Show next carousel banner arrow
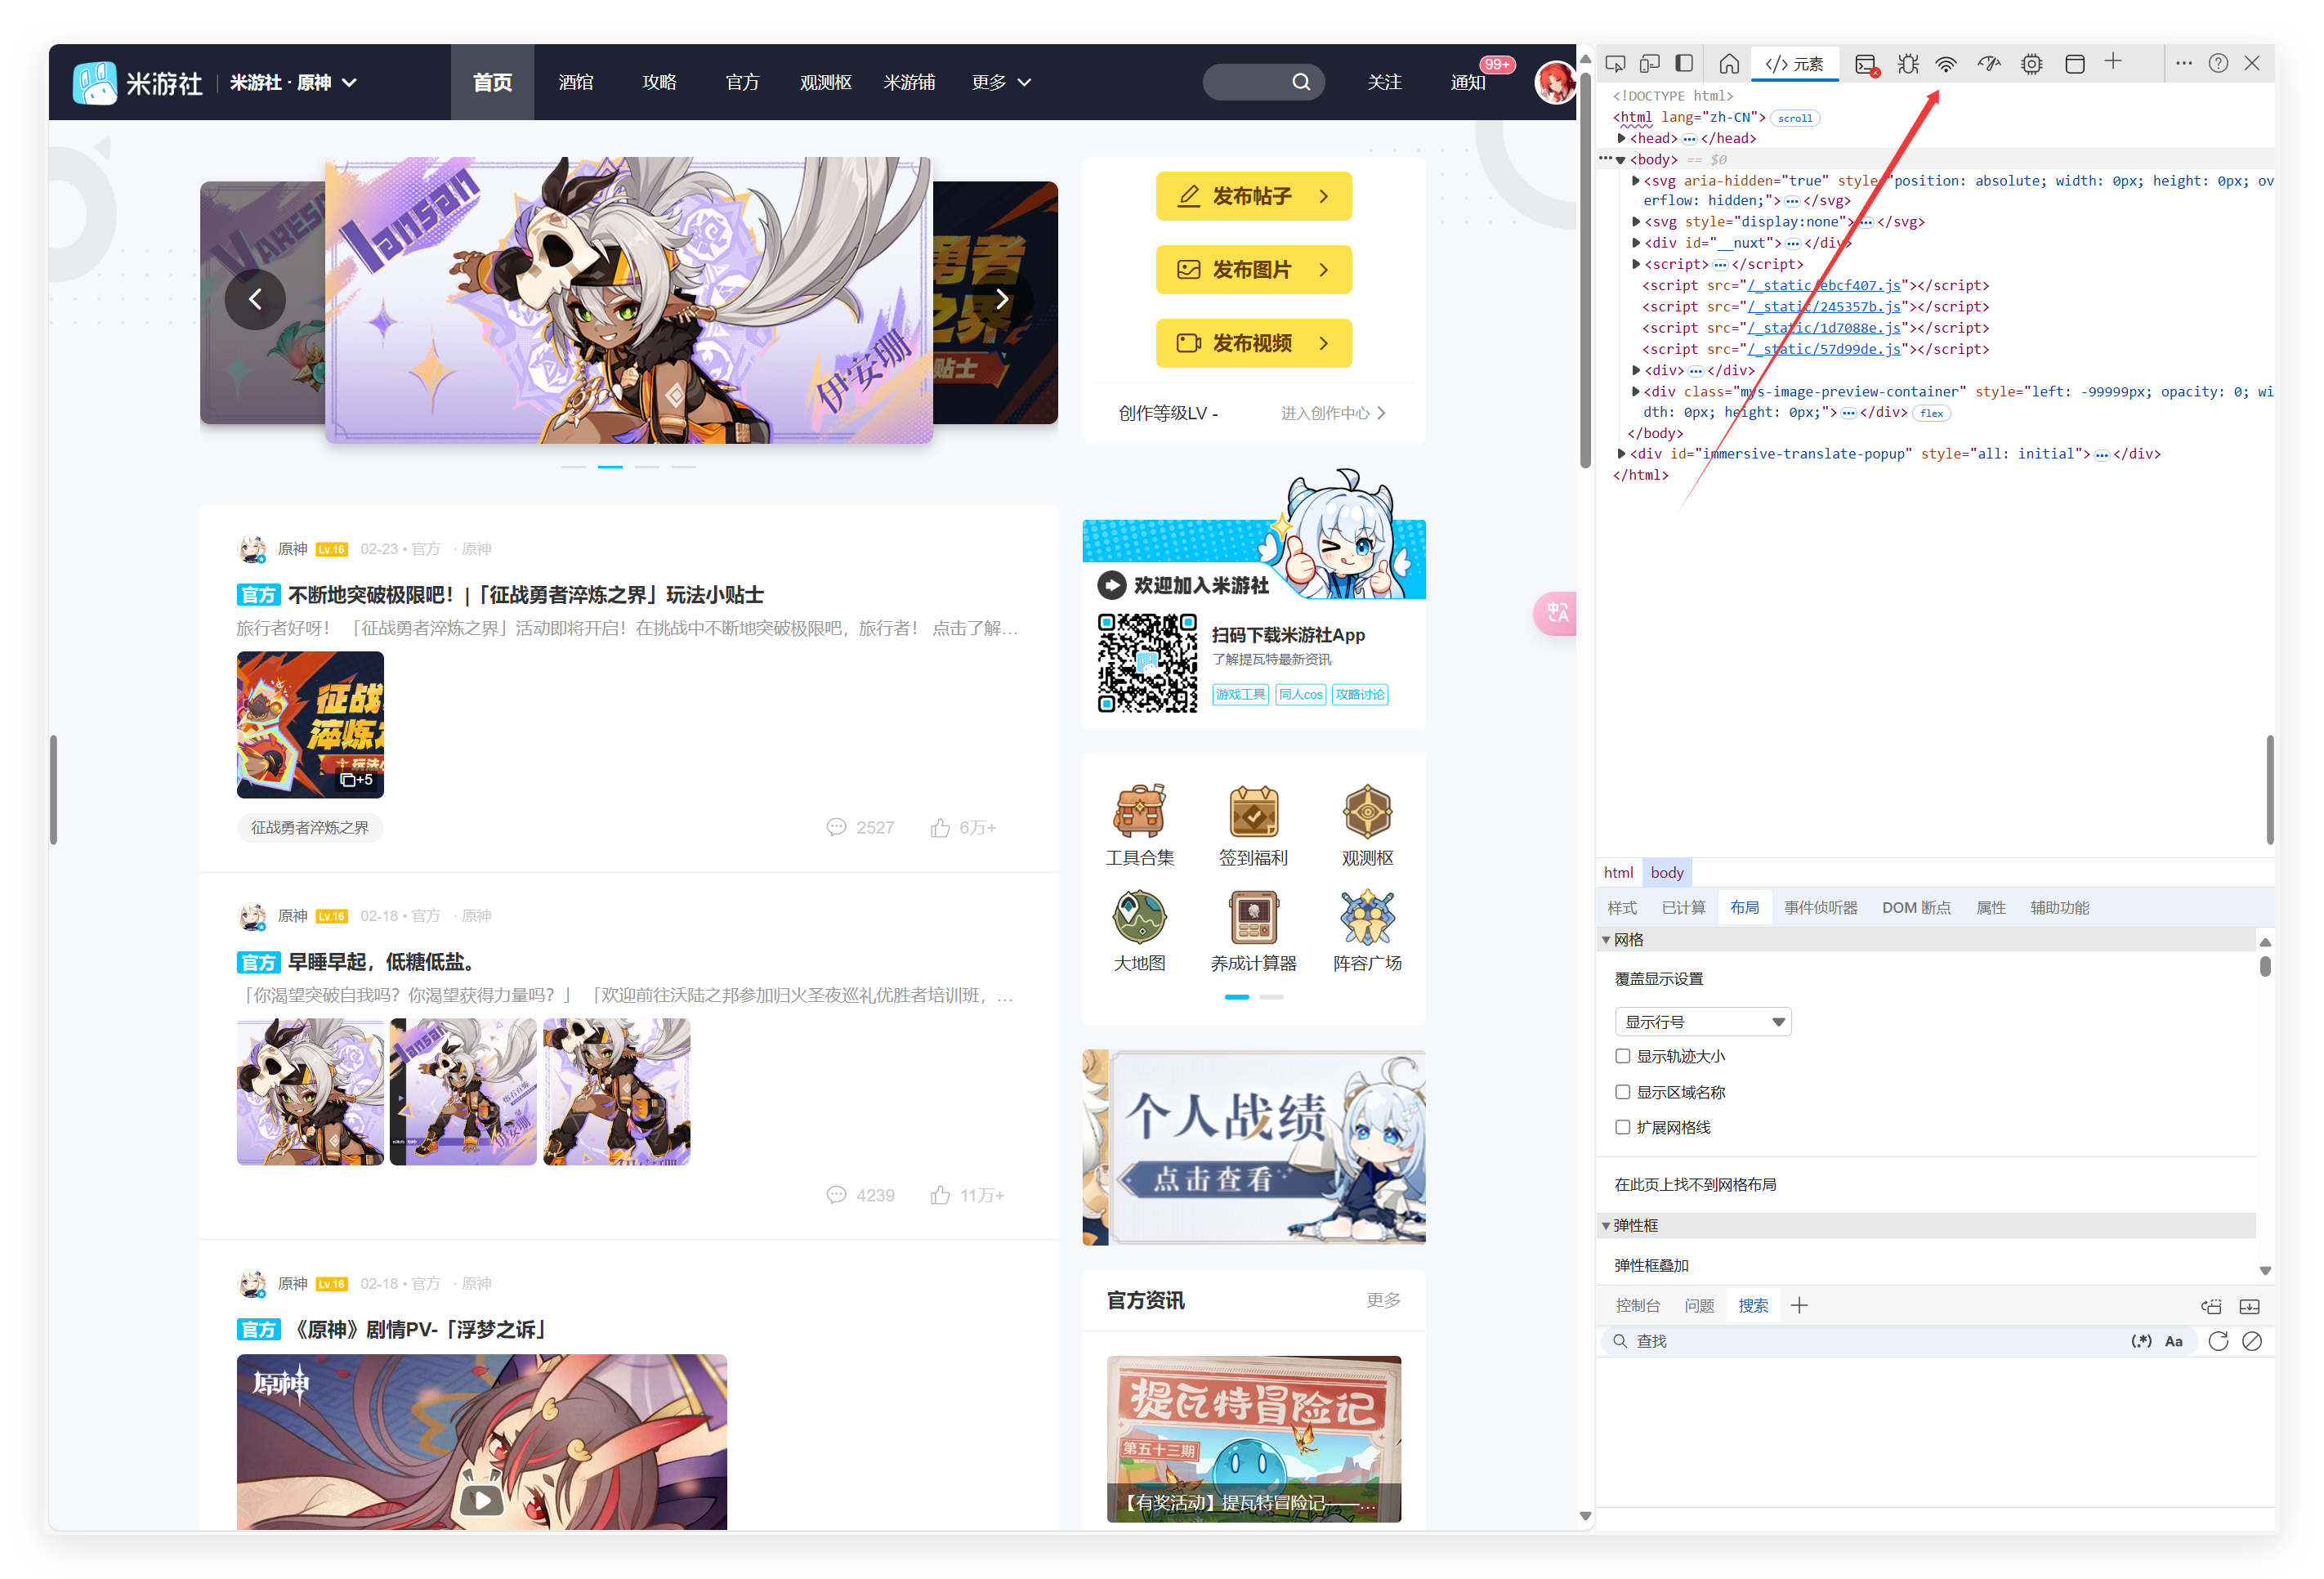This screenshot has height=1579, width=2324. 1002,299
